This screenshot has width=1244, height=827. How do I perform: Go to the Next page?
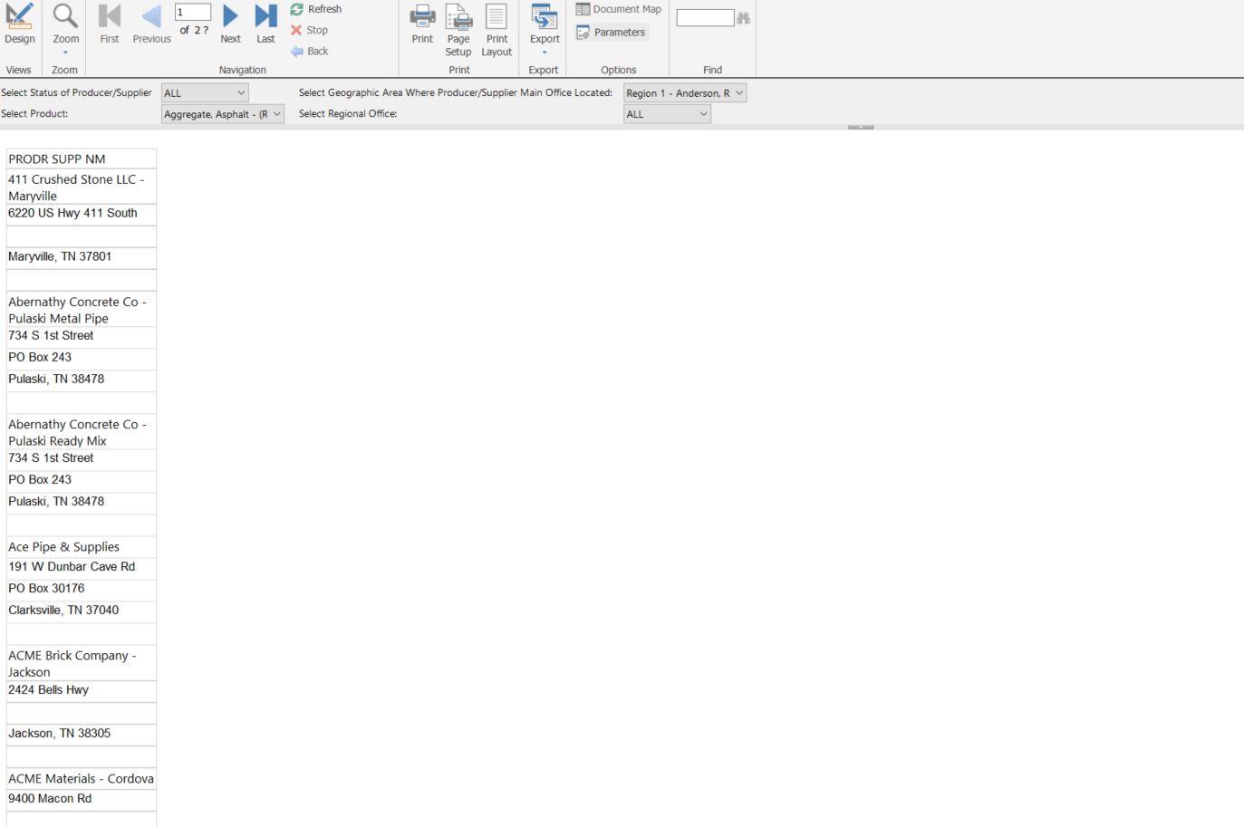(x=230, y=24)
